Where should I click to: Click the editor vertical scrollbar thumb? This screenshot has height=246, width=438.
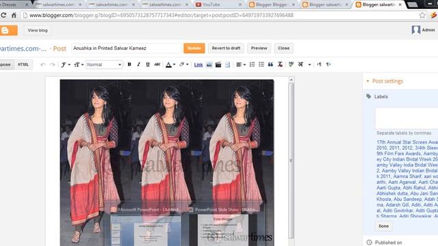click(x=291, y=161)
